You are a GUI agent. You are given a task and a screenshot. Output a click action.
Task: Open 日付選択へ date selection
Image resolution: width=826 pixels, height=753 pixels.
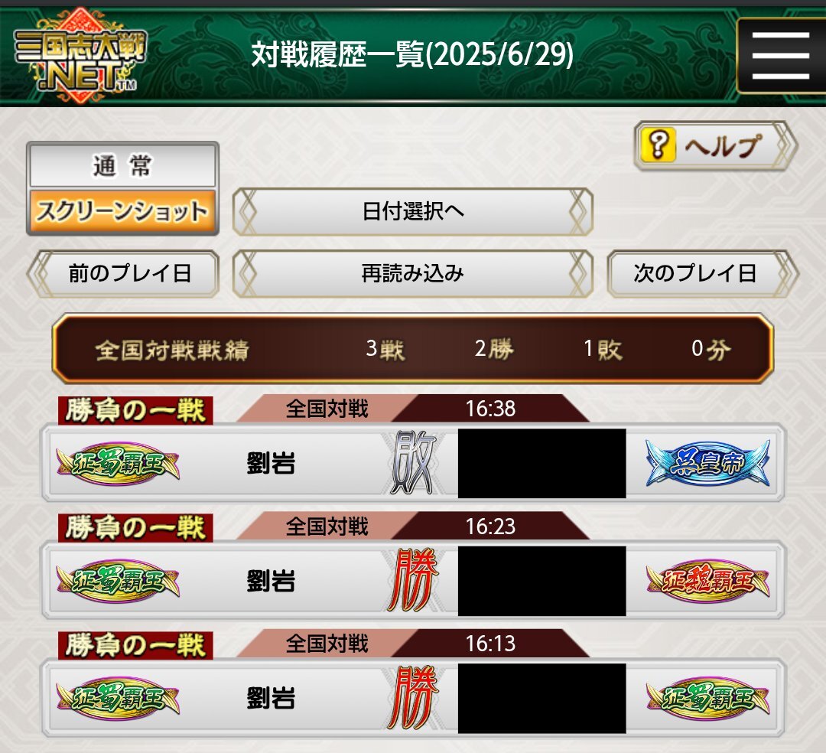coord(413,211)
